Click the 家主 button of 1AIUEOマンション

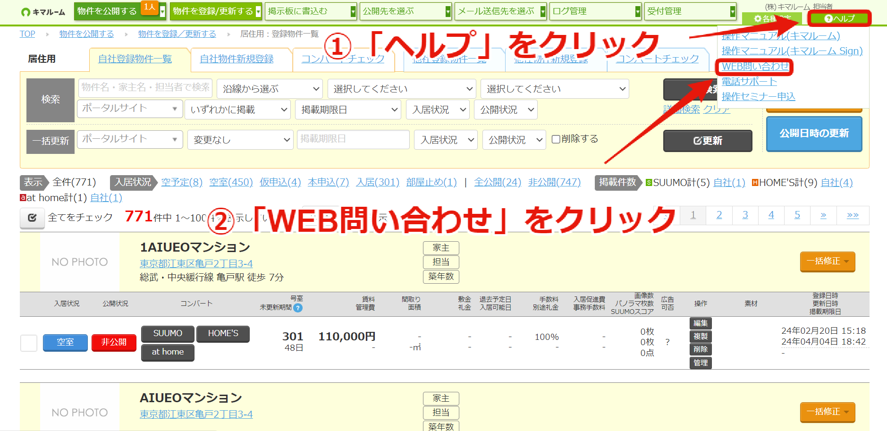(441, 248)
